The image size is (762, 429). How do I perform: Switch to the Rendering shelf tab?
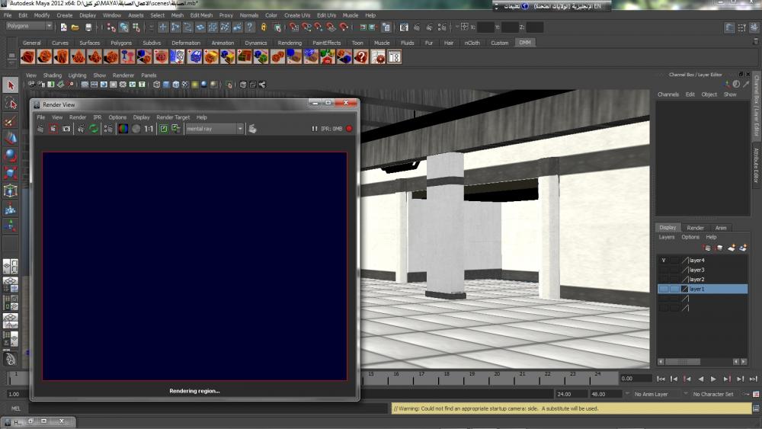(x=290, y=43)
